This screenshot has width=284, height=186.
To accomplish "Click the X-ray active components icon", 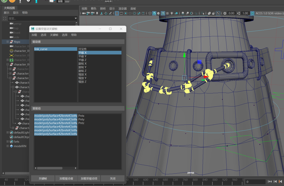I will (x=214, y=13).
